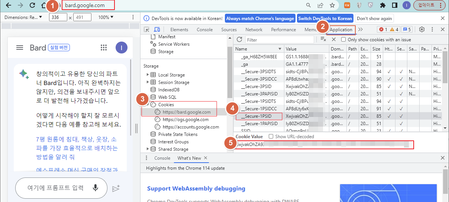Show more DevTools tabs chevron
The image size is (449, 202).
tap(361, 29)
